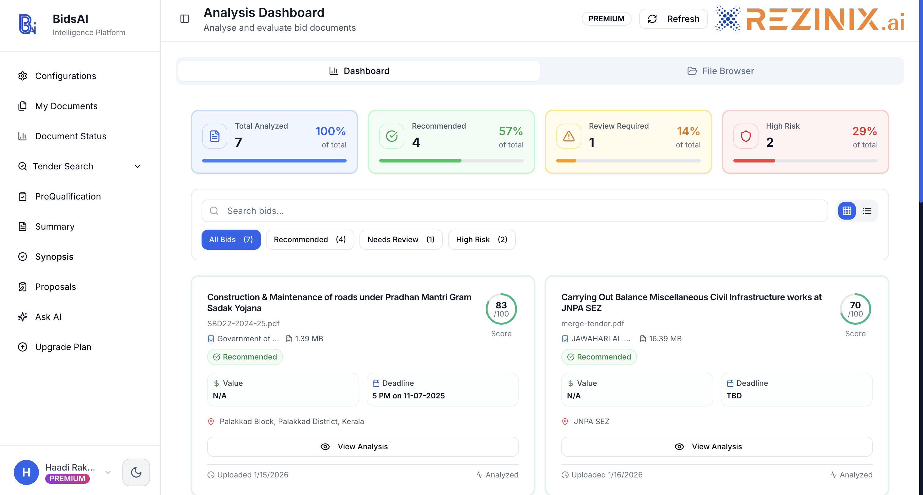Focus the Search bids input field

coord(515,211)
